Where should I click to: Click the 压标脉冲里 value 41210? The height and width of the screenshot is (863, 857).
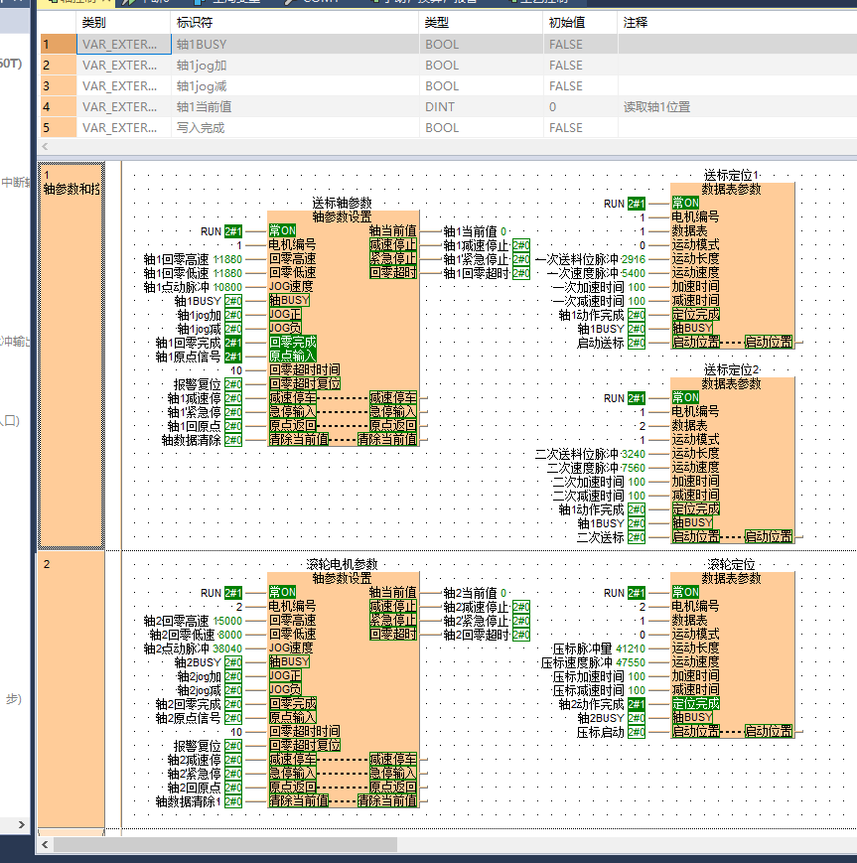[630, 648]
